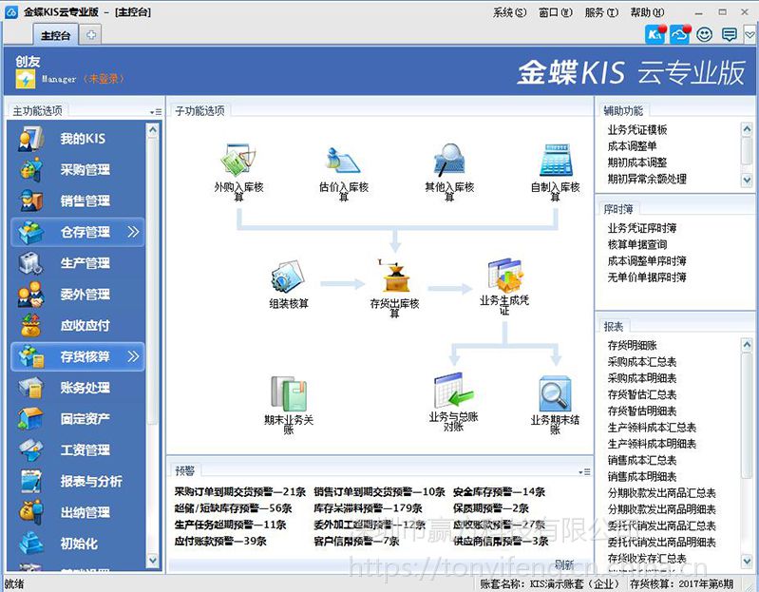This screenshot has width=759, height=592.
Task: Open the 估价入库核算 icon
Action: (x=343, y=160)
